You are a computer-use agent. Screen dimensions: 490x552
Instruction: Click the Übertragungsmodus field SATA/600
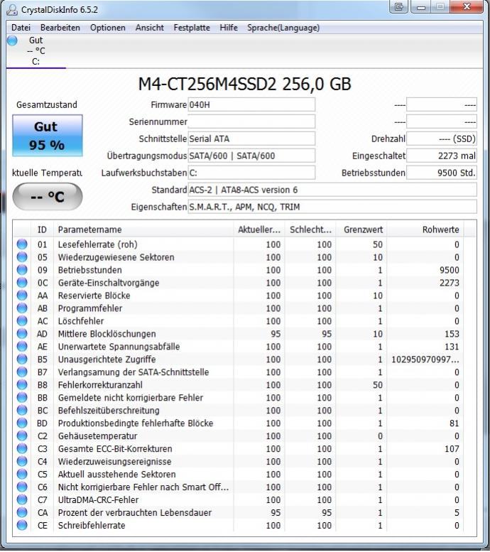[251, 156]
